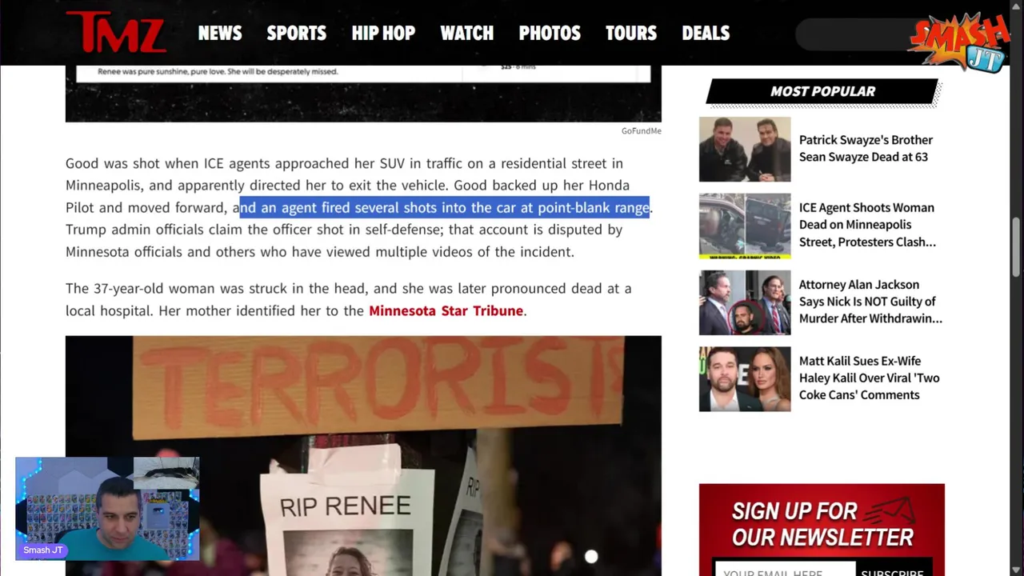Click the page vertical scrollbar thumb
Image resolution: width=1024 pixels, height=576 pixels.
(1016, 246)
